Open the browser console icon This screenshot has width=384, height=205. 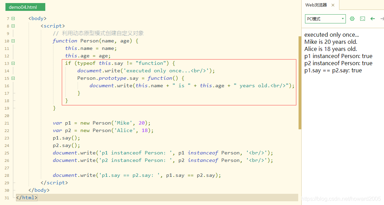click(363, 19)
